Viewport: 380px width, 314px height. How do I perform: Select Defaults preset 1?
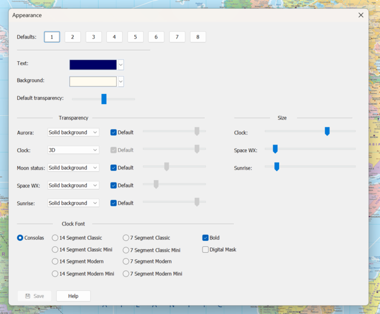pos(52,37)
